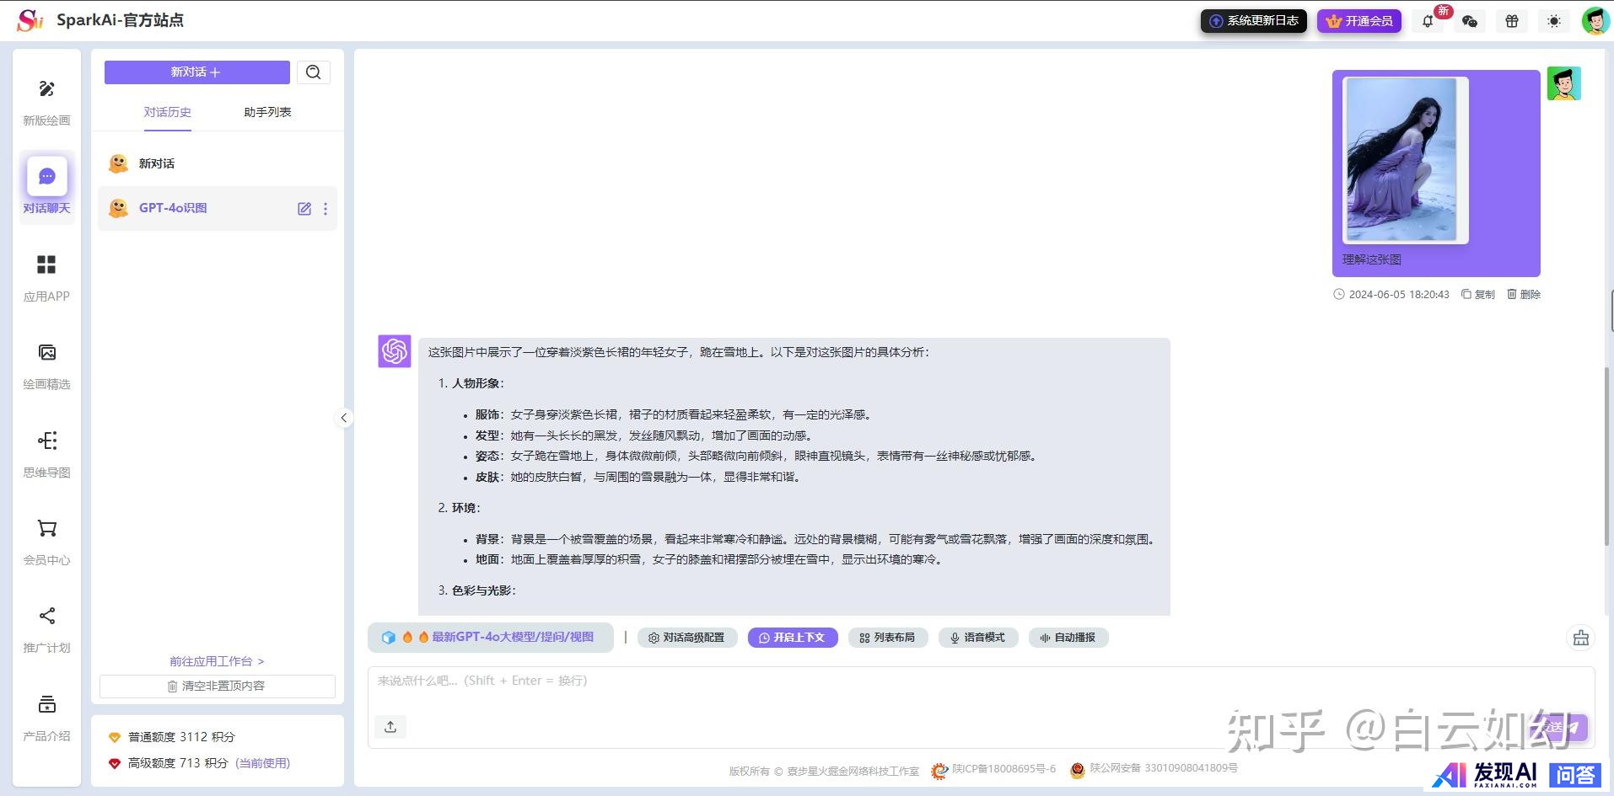The height and width of the screenshot is (796, 1614).
Task: Click the 新对话 + button
Action: point(196,72)
